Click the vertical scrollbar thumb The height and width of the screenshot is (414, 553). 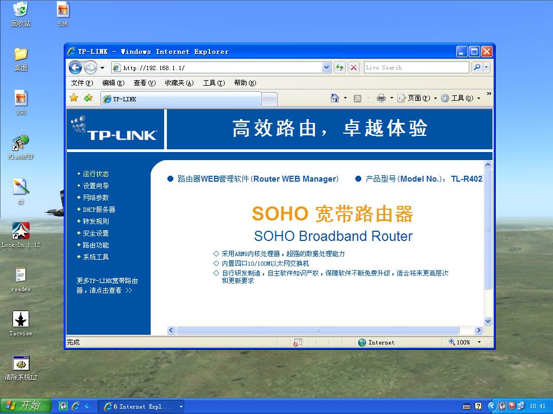[488, 229]
